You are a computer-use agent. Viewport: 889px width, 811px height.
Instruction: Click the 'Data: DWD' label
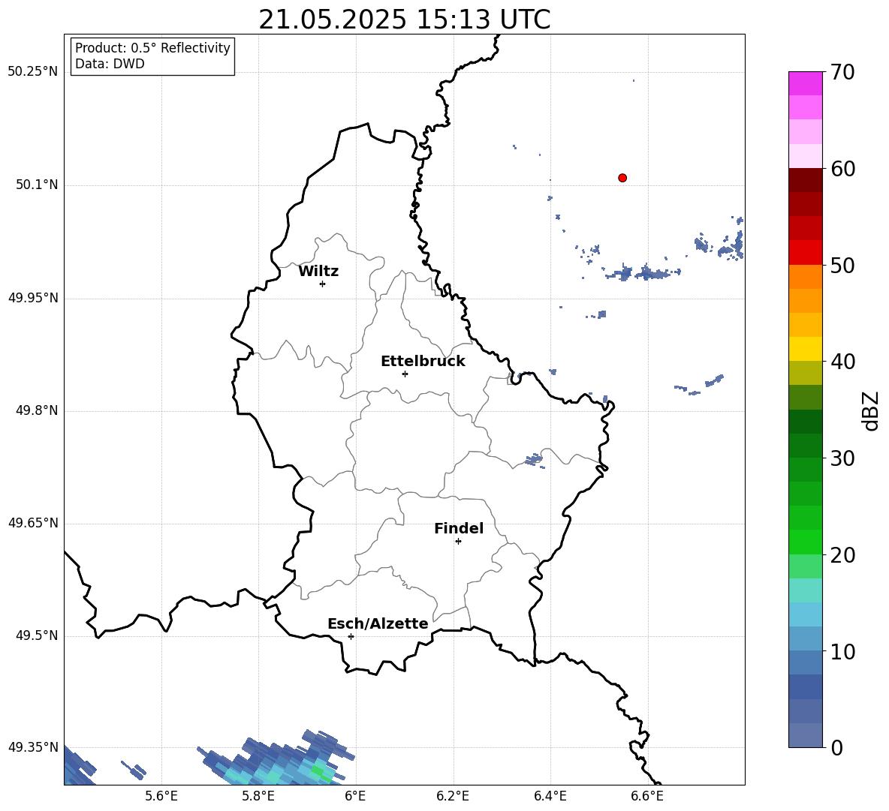[x=110, y=64]
